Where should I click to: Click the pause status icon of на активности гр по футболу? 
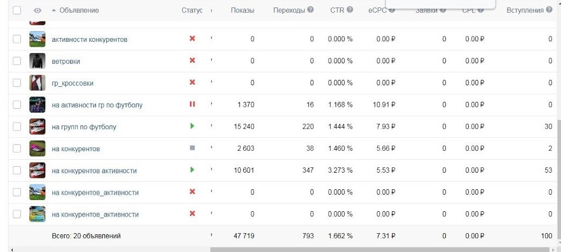pos(192,104)
